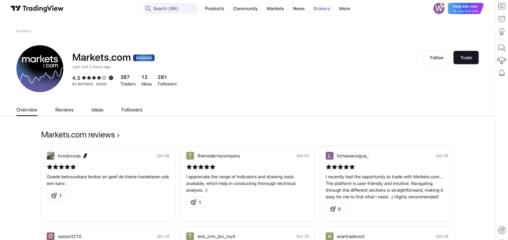
Task: Open the help target icon at sidebar bottom
Action: [501, 230]
